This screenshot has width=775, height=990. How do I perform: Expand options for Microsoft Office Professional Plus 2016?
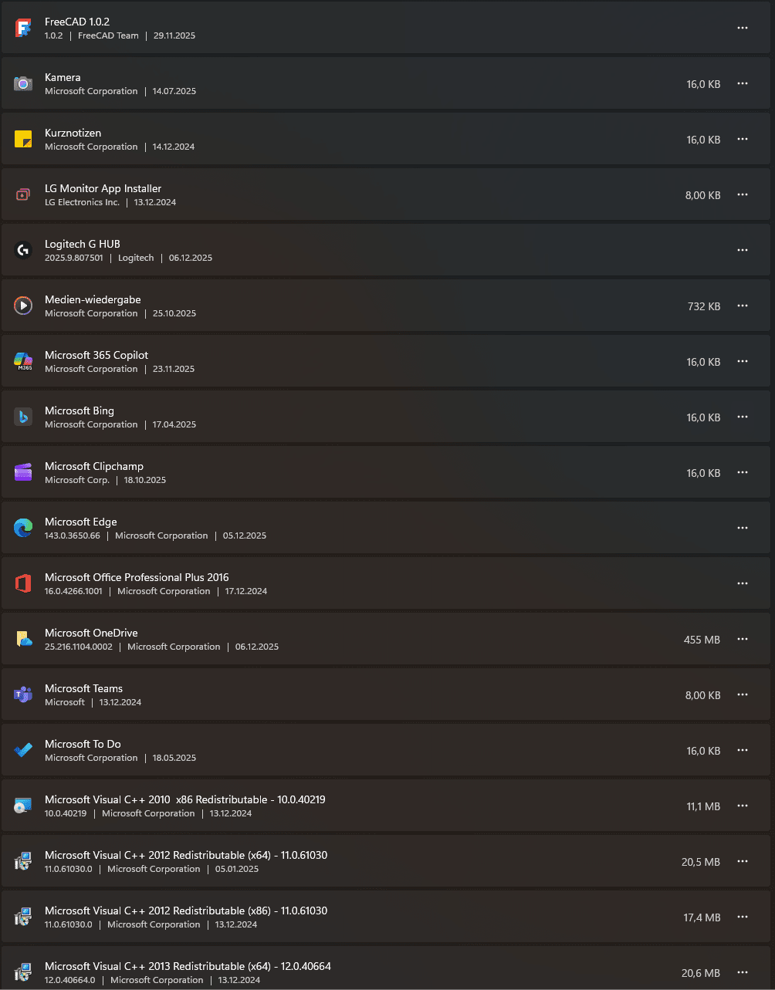click(743, 583)
